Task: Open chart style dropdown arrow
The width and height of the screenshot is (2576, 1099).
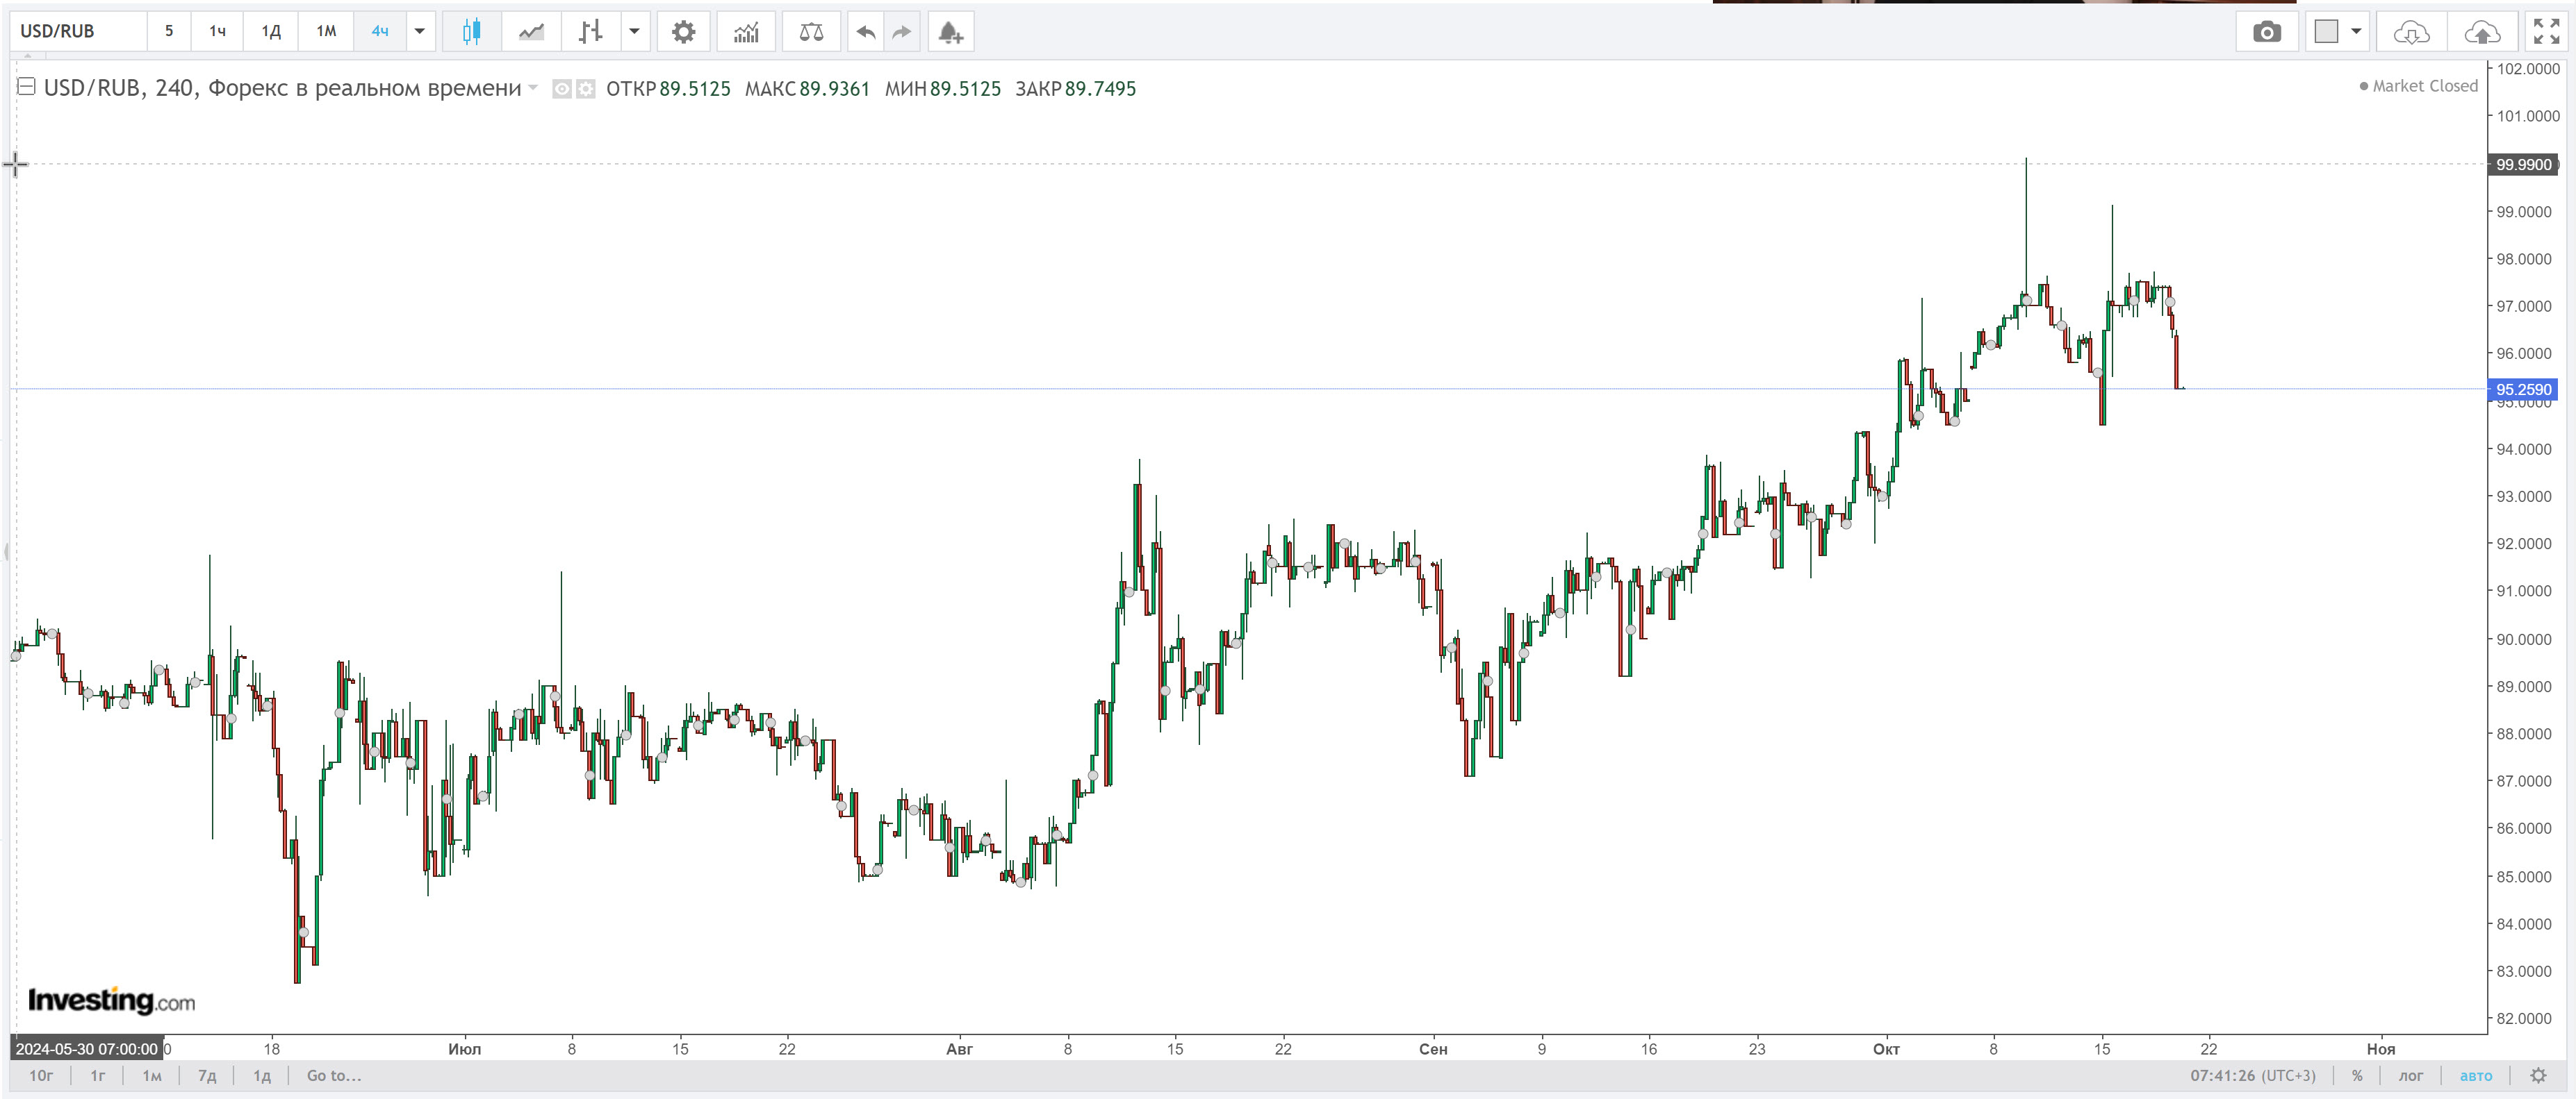Action: tap(634, 32)
